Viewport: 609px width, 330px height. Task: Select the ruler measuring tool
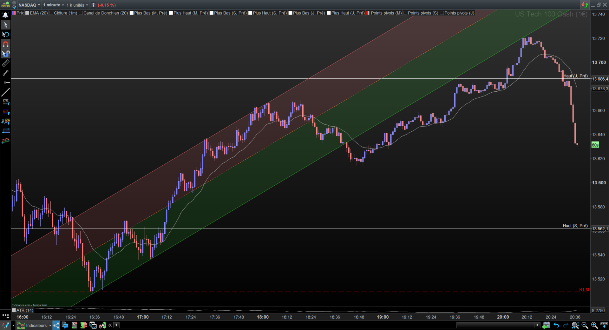(x=5, y=63)
